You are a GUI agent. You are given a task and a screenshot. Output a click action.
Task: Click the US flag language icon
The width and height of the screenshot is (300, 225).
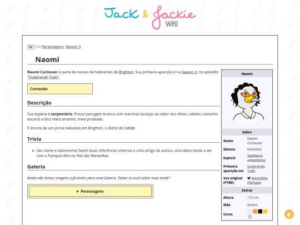click(x=31, y=47)
